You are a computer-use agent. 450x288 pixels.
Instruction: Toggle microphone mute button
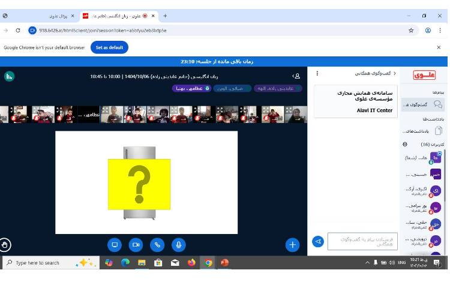click(x=179, y=245)
